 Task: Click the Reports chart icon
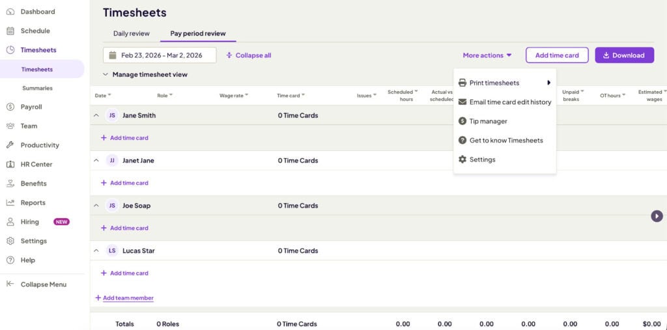click(x=10, y=202)
